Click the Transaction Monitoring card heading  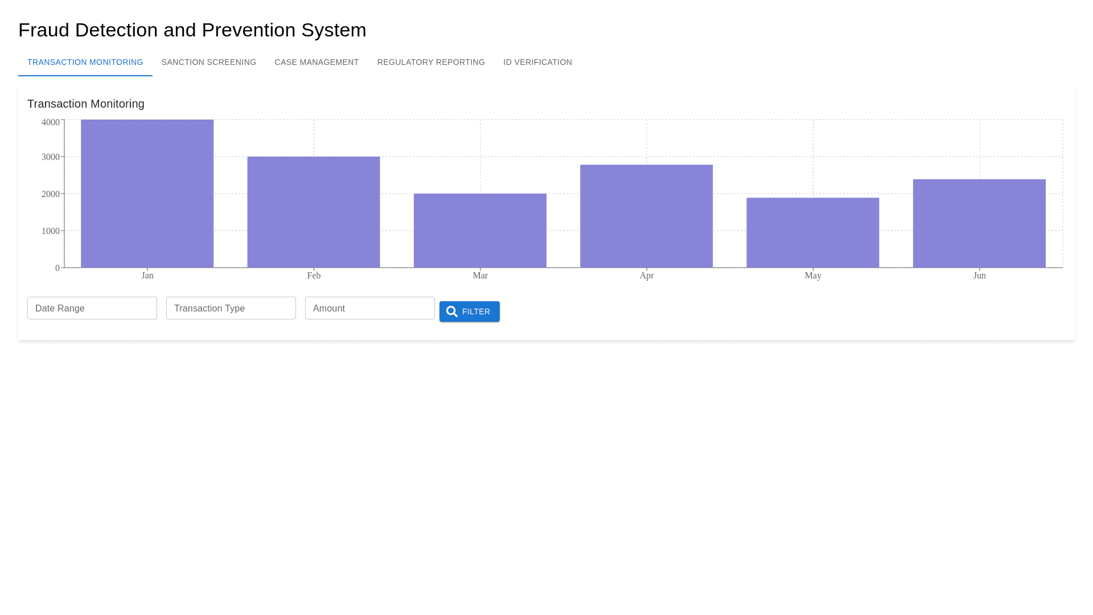(x=86, y=104)
